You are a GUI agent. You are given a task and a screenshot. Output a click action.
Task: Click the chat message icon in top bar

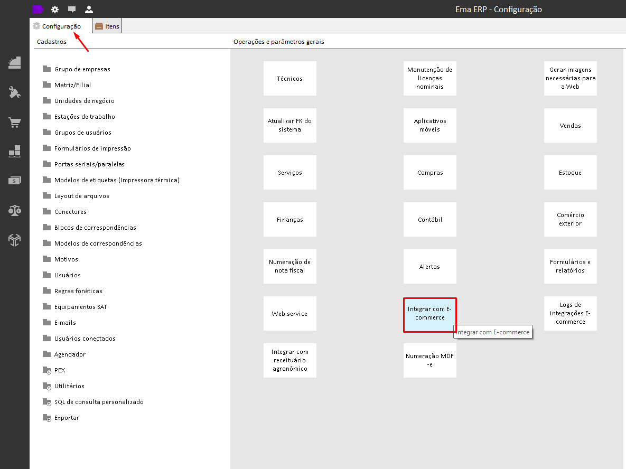click(72, 9)
